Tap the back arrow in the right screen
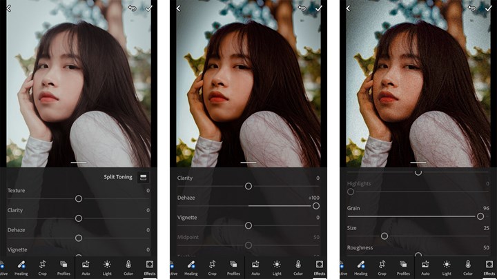 pyautogui.click(x=349, y=8)
